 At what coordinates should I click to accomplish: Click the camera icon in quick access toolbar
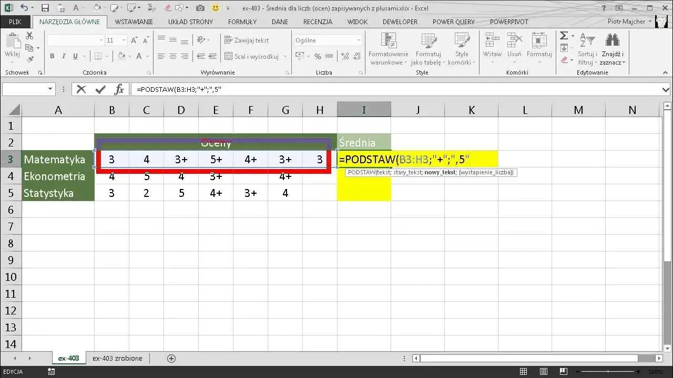[x=200, y=8]
